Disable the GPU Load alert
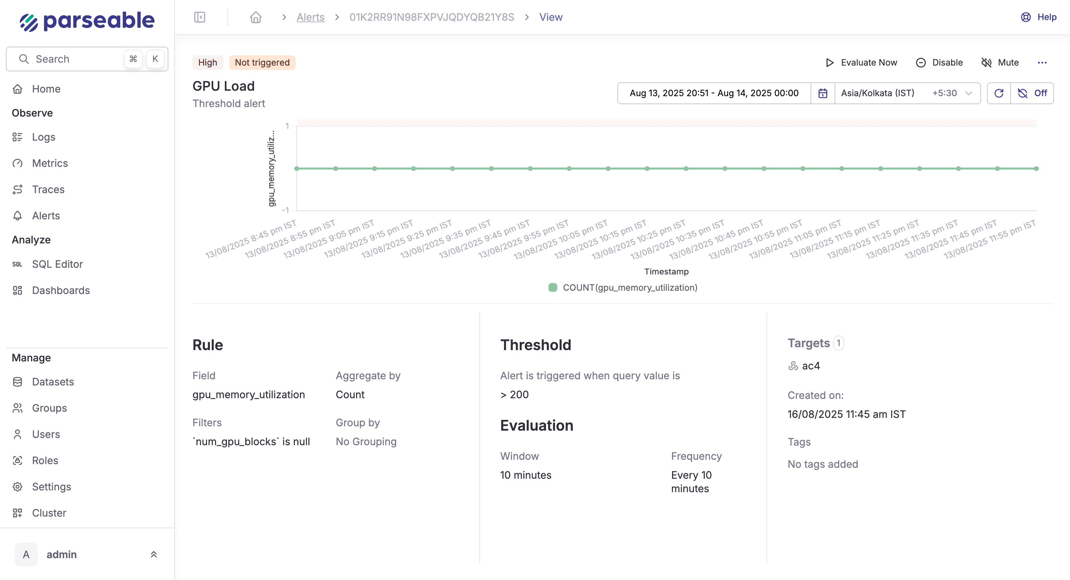1070x580 pixels. (x=939, y=63)
